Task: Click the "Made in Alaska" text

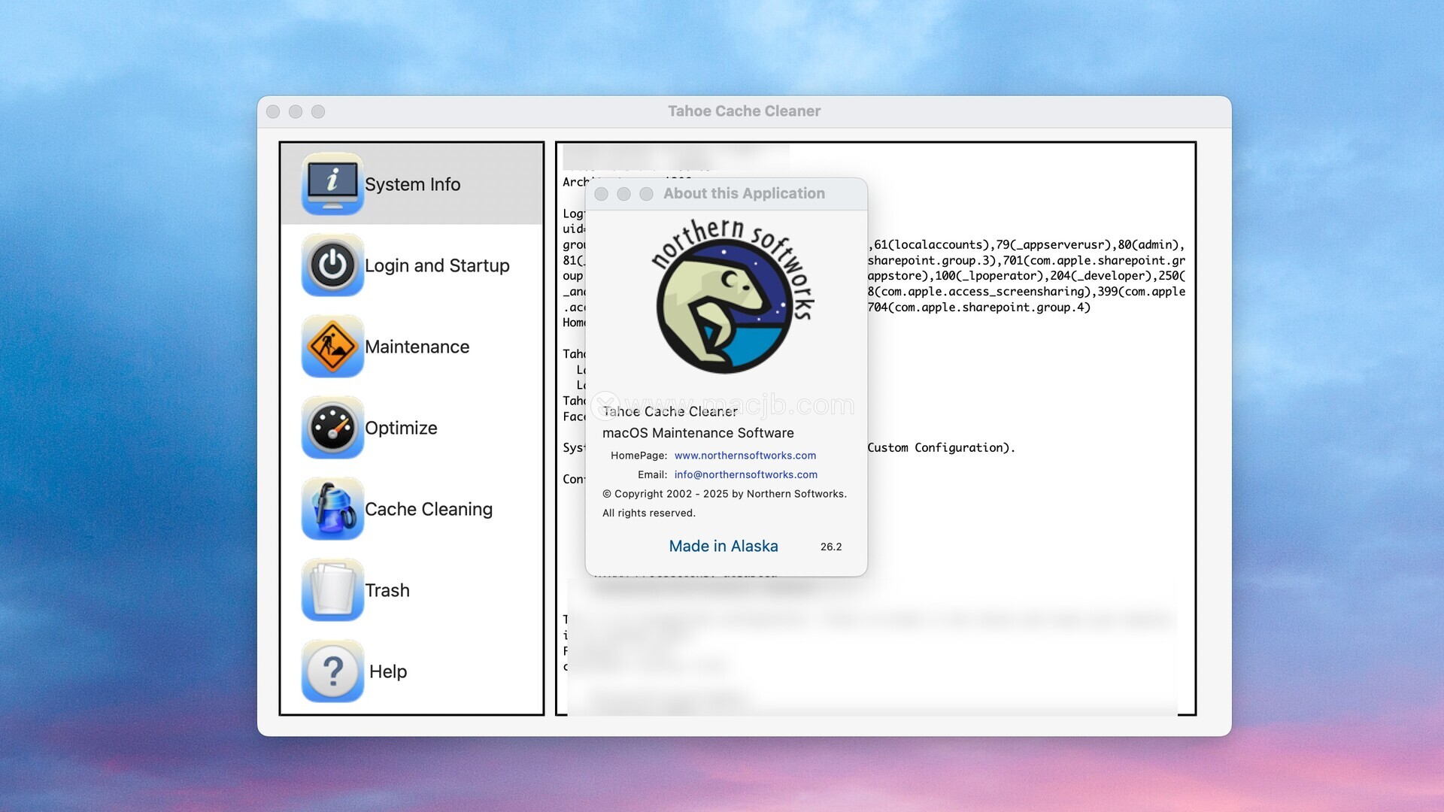Action: click(x=723, y=546)
